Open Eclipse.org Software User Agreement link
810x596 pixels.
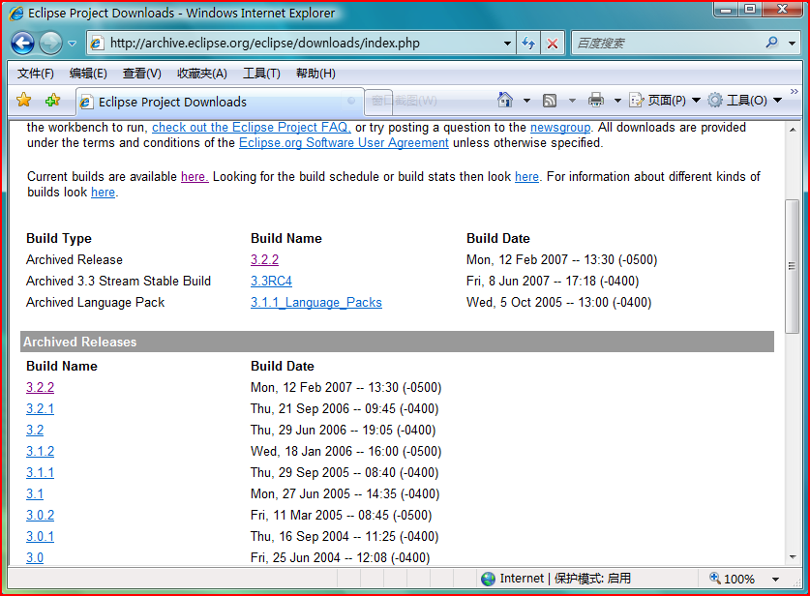click(x=344, y=143)
